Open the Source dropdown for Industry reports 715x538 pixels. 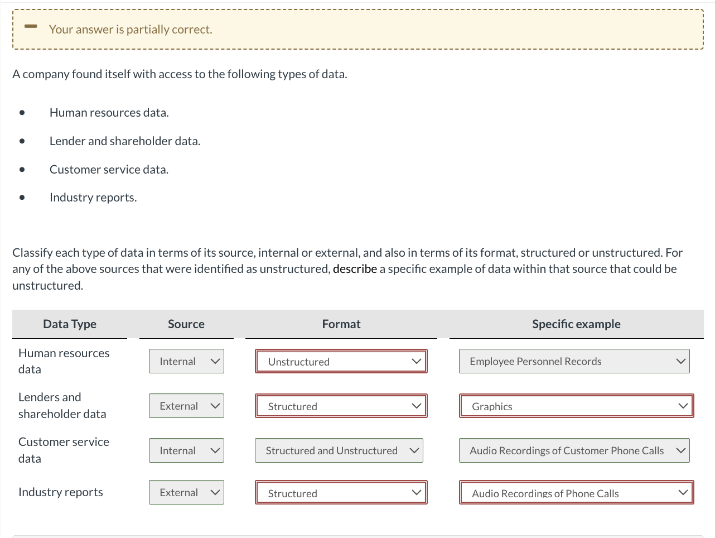(186, 492)
